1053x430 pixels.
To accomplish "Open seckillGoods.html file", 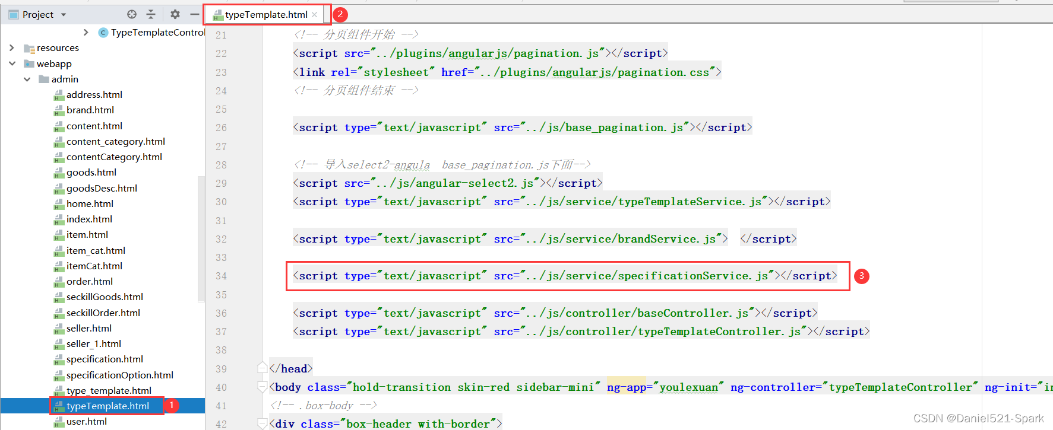I will click(105, 297).
